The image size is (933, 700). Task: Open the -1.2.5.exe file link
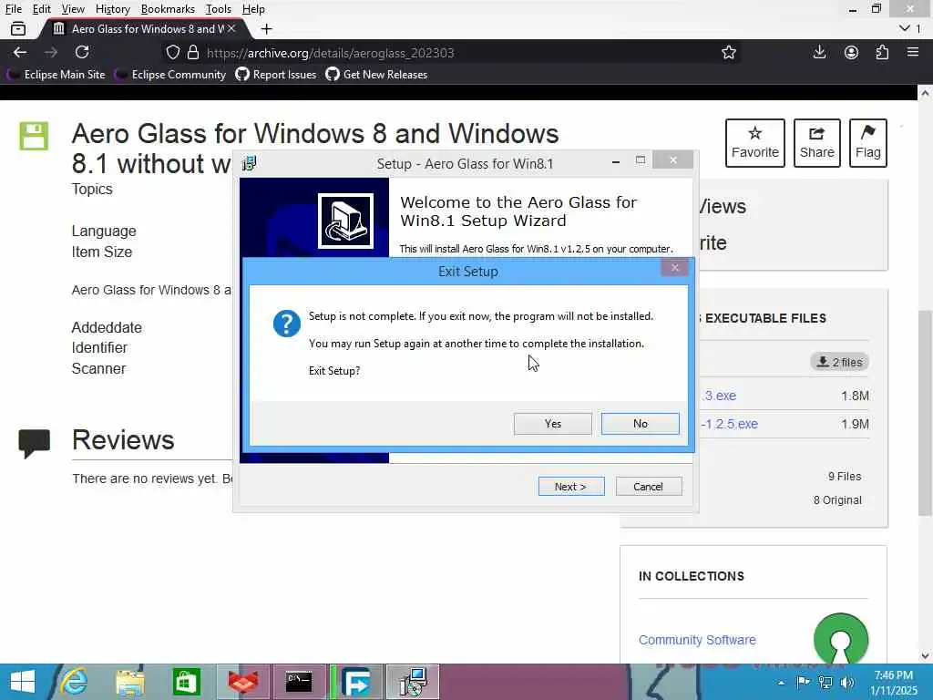pos(730,424)
